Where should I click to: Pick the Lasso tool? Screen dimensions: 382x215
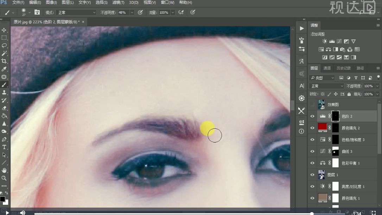pyautogui.click(x=4, y=45)
